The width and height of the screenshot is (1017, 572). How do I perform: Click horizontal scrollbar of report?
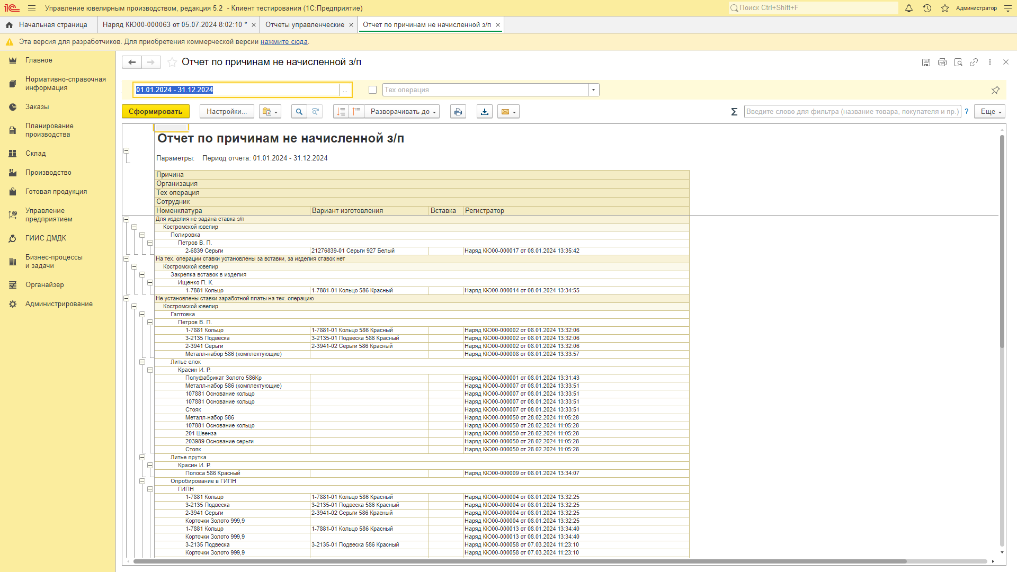520,561
